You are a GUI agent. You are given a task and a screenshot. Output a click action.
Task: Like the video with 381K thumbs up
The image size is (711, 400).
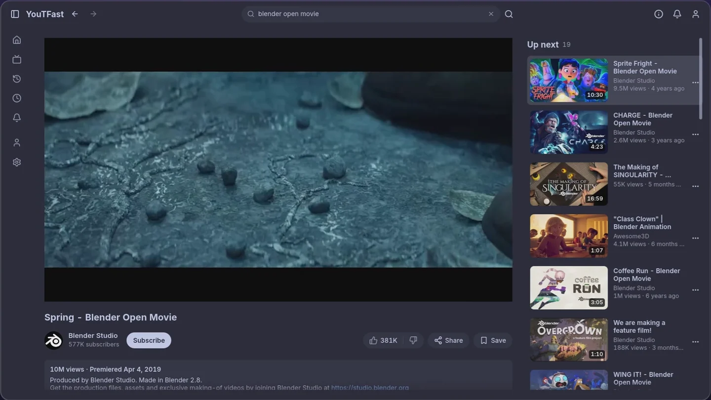click(383, 340)
